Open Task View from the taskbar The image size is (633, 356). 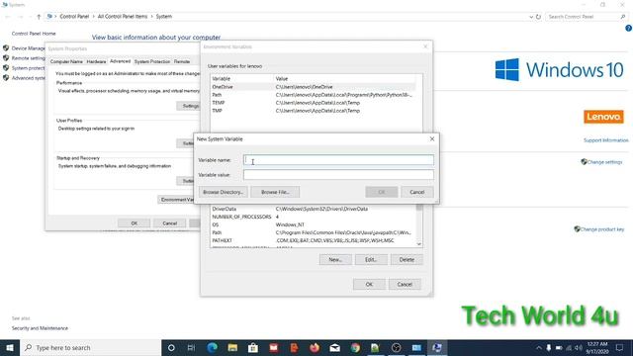pos(191,347)
